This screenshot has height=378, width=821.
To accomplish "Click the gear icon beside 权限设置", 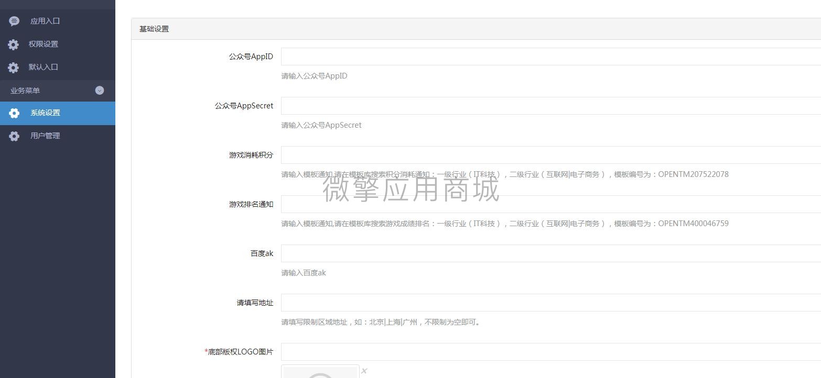I will [13, 45].
